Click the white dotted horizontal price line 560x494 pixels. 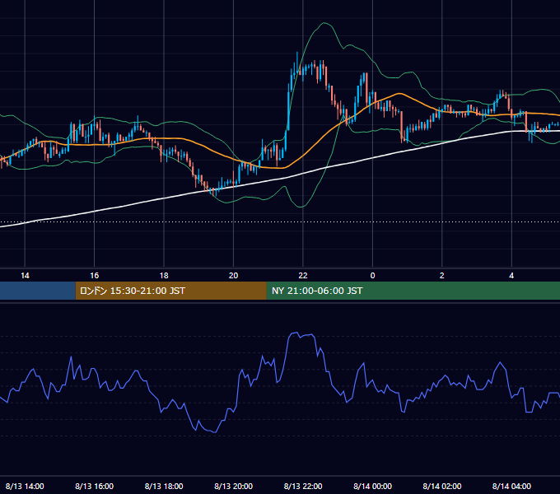point(280,221)
